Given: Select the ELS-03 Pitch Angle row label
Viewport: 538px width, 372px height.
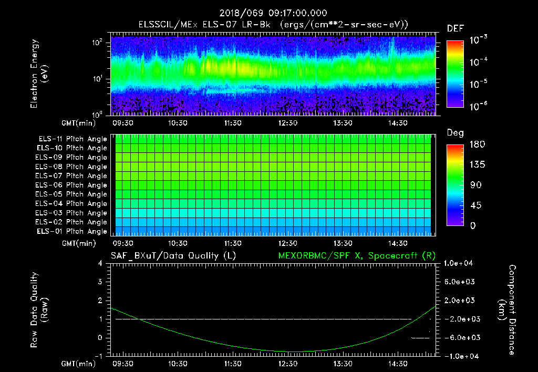Looking at the screenshot, I should 71,213.
